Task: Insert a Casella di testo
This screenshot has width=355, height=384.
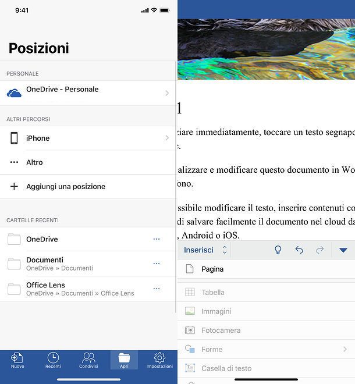Action: click(267, 368)
